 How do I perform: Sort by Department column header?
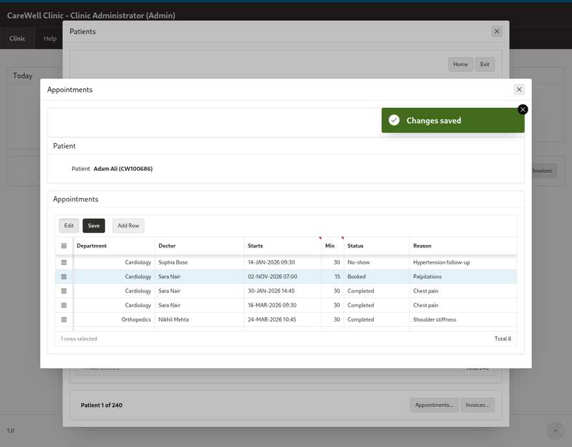[114, 246]
